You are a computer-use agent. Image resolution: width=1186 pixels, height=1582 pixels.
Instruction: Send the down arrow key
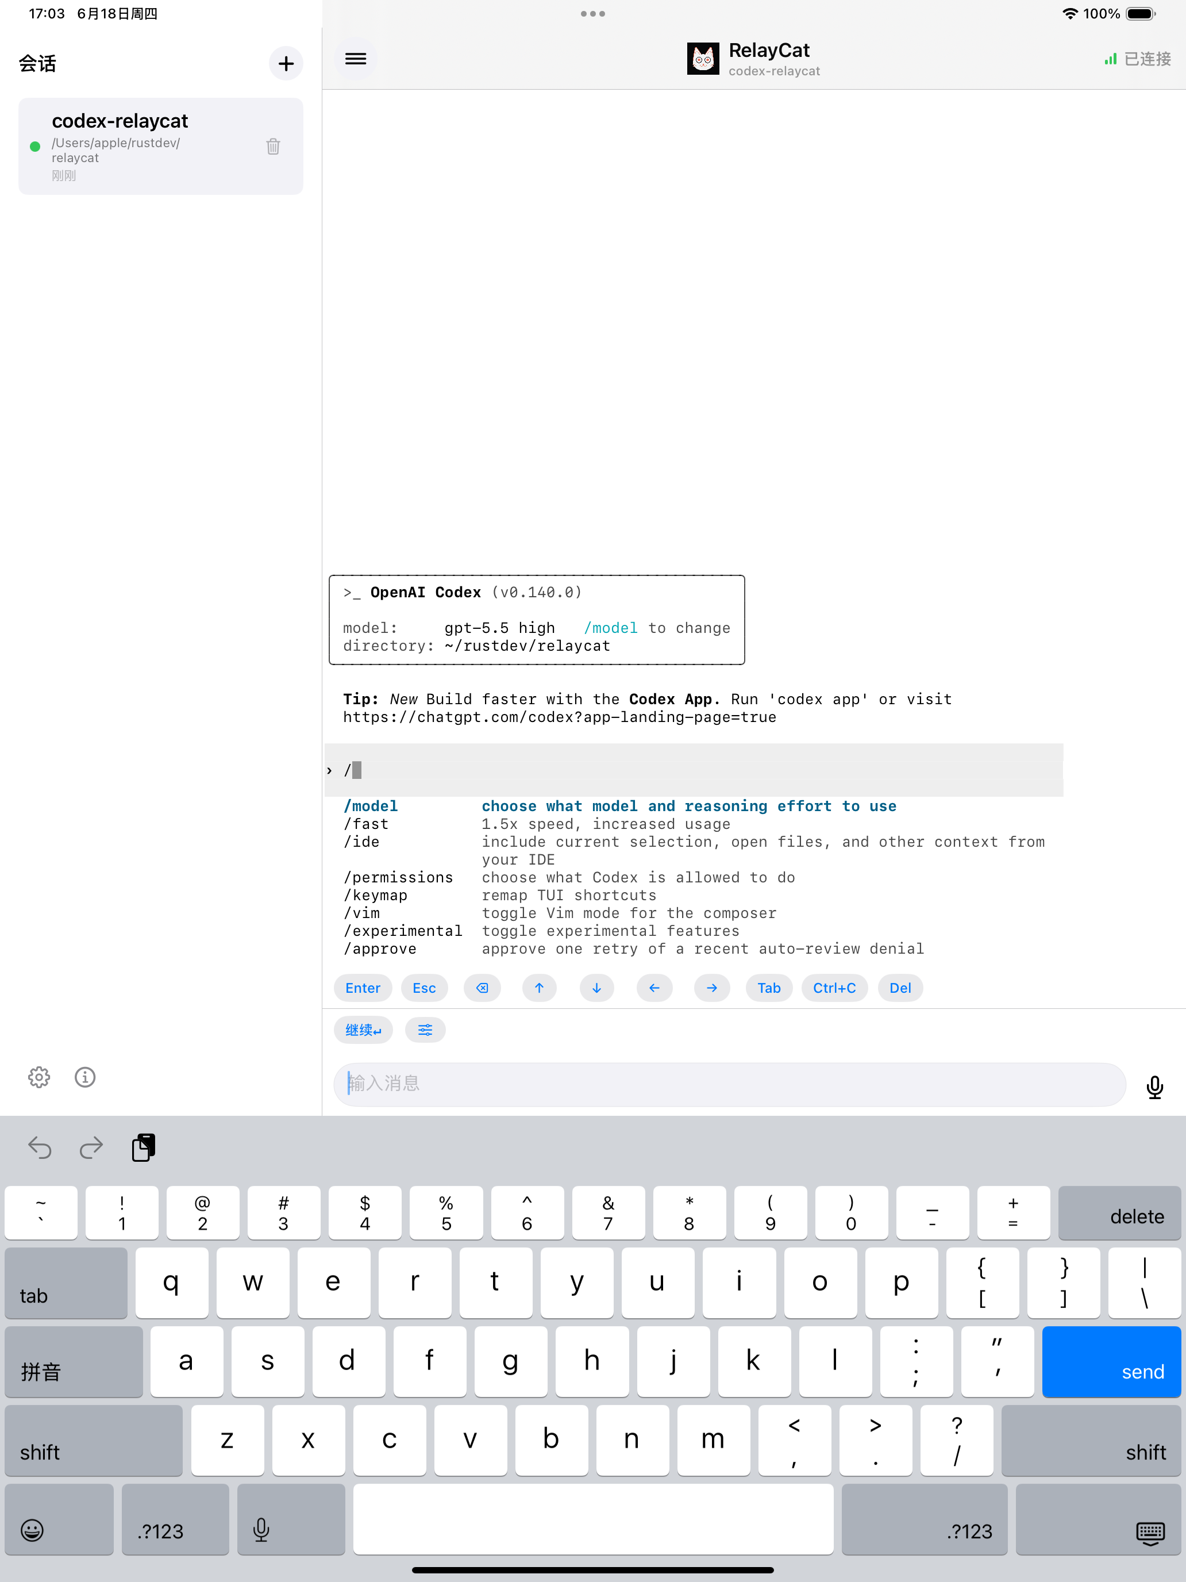tap(596, 988)
